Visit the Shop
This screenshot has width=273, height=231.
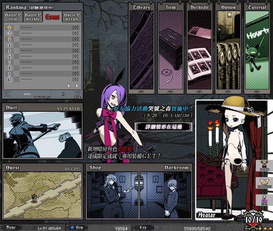(112, 195)
